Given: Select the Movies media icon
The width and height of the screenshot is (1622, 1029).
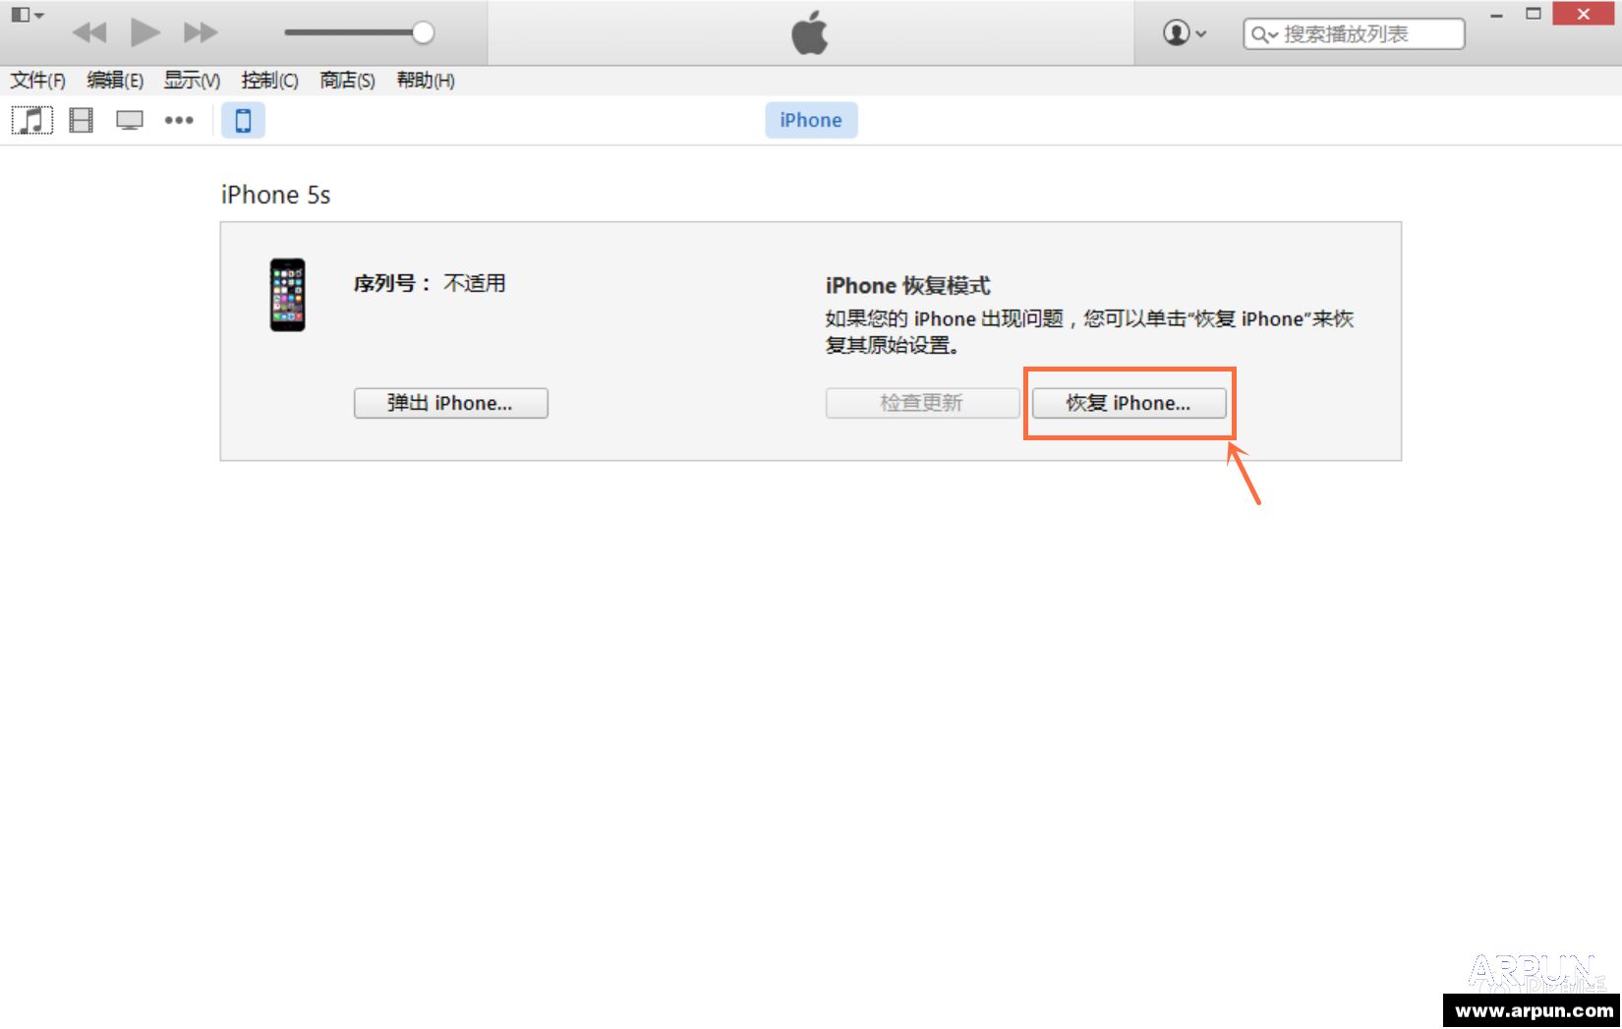Looking at the screenshot, I should point(80,120).
